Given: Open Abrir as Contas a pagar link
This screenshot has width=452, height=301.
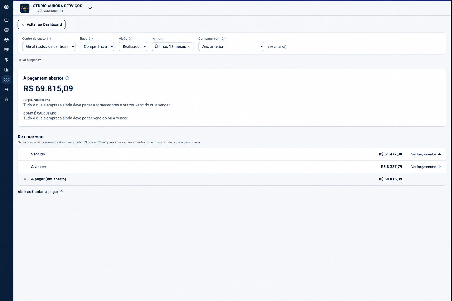Looking at the screenshot, I should [40, 192].
